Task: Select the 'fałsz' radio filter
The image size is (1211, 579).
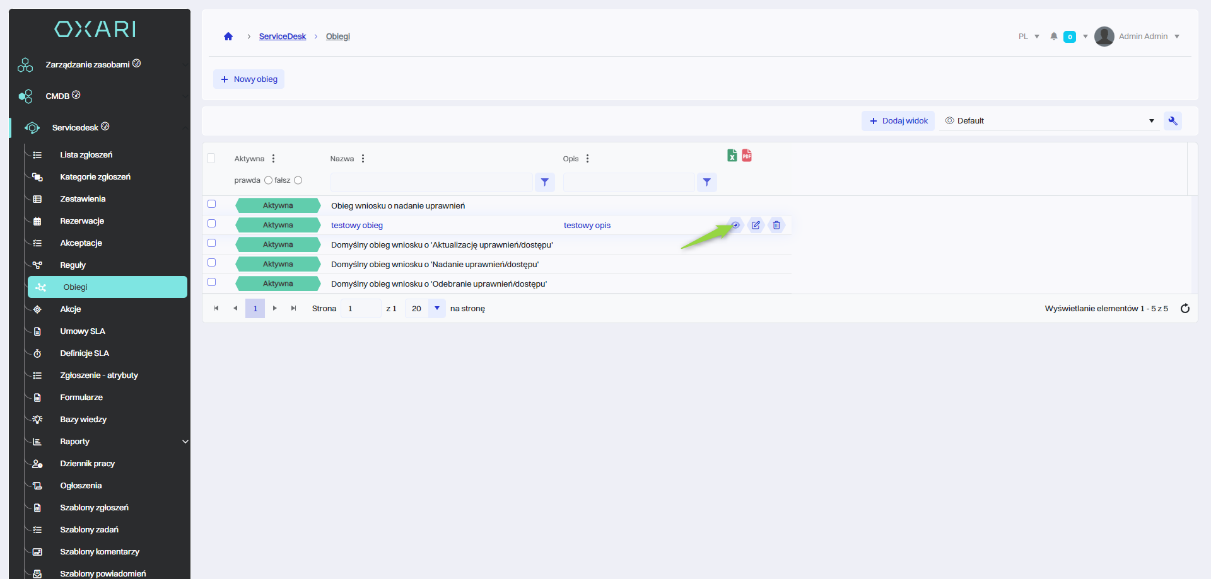Action: click(298, 180)
